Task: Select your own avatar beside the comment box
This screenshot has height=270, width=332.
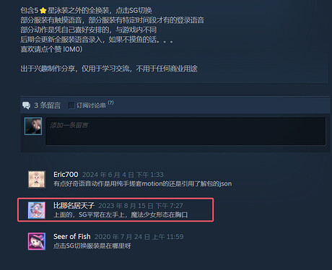Action: click(x=33, y=126)
